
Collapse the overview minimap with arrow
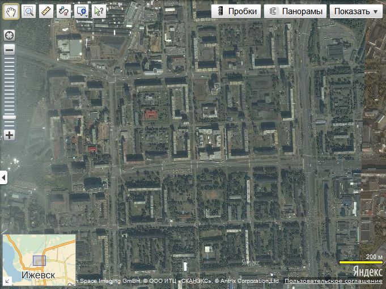point(7,280)
